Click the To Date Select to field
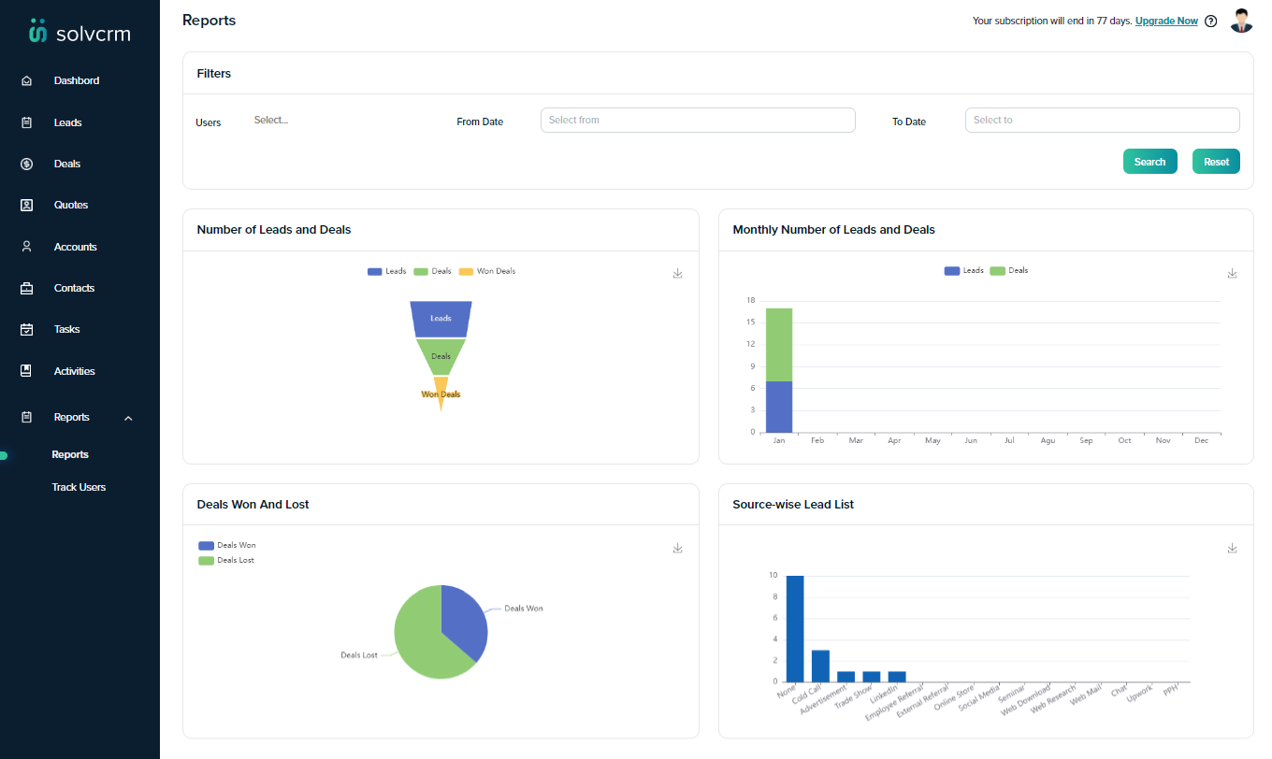Image resolution: width=1272 pixels, height=759 pixels. pyautogui.click(x=1102, y=120)
